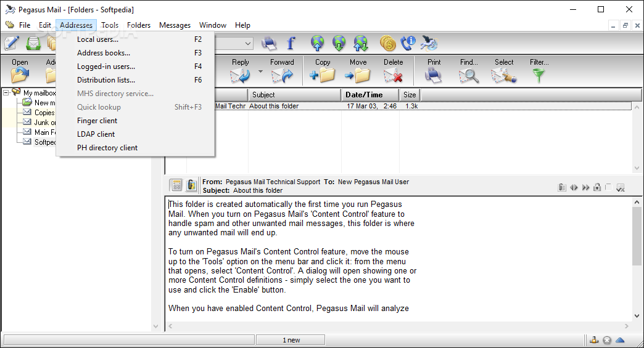Click the left-right arrows icon in preview header

[574, 187]
